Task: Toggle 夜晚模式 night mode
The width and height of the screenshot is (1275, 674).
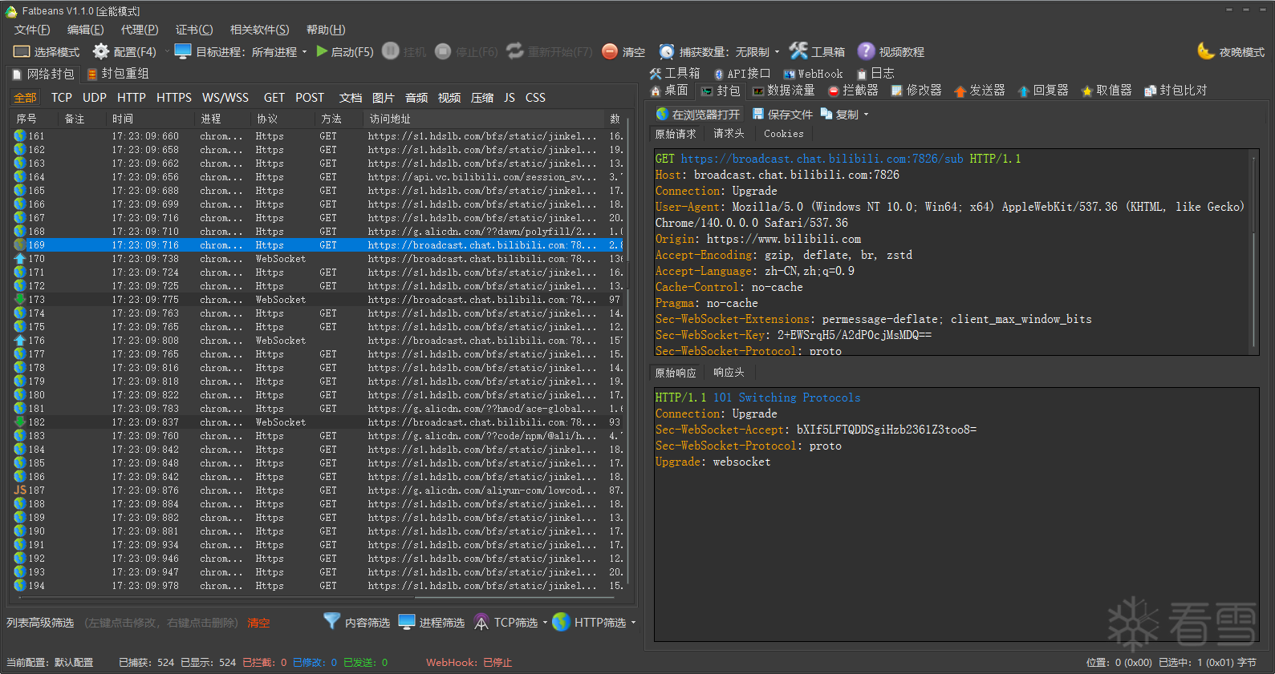Action: click(1230, 51)
